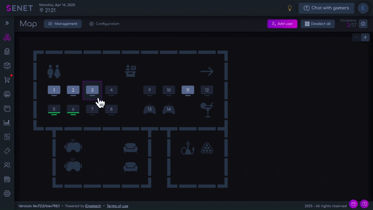
Task: Click the shopping cart icon in sidebar
Action: click(x=7, y=80)
